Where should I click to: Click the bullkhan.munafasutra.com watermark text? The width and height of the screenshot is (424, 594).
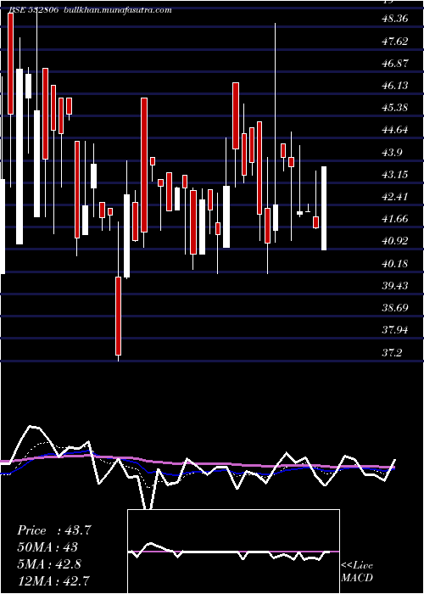point(119,10)
